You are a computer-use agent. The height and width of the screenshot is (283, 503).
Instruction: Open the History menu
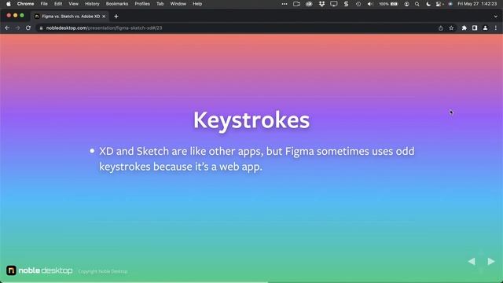[x=92, y=4]
